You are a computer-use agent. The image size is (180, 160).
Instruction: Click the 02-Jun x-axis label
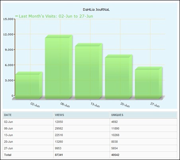click(x=35, y=105)
